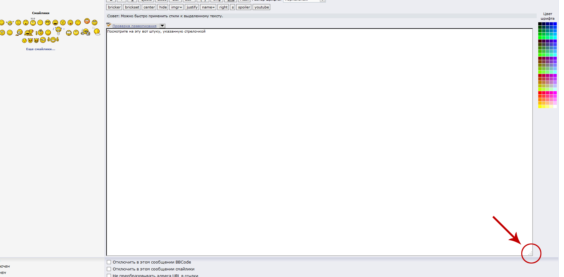564x277 pixels.
Task: Pick the white font color swatch
Action: coord(555,107)
